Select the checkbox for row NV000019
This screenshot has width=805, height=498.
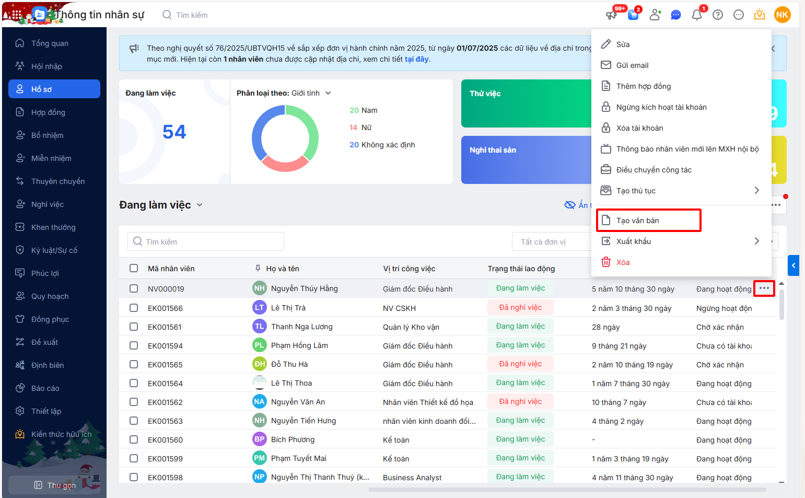tap(134, 288)
